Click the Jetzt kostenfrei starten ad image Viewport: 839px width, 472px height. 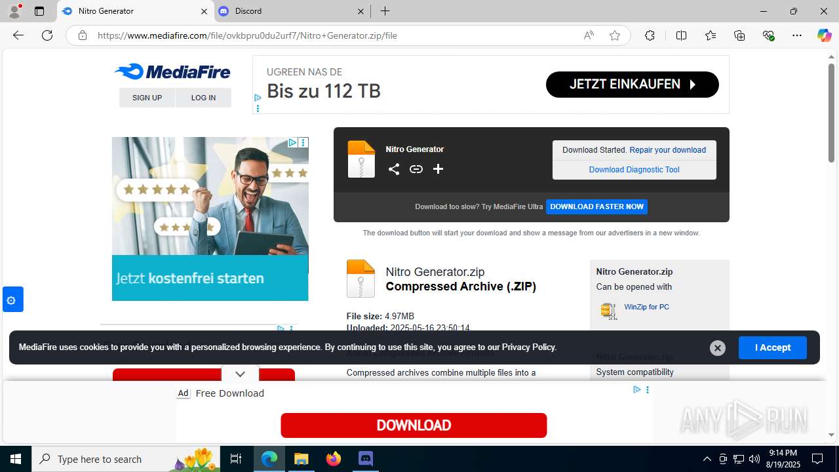click(210, 219)
